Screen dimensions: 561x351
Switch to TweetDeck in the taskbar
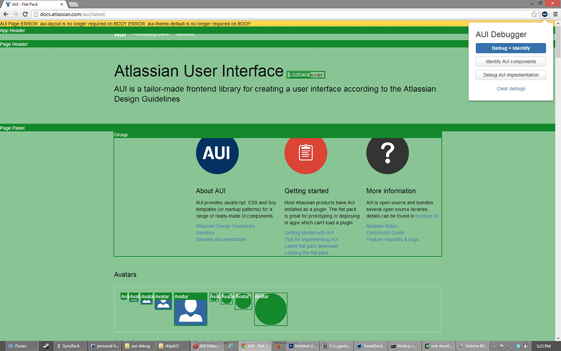tap(370, 346)
